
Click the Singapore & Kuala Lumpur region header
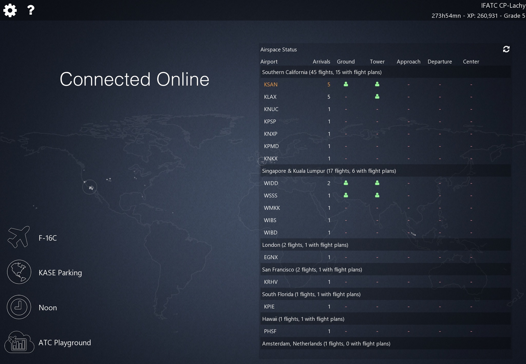point(329,171)
